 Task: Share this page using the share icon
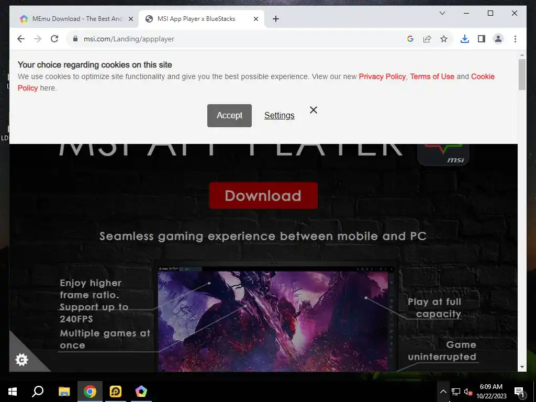[x=427, y=39]
